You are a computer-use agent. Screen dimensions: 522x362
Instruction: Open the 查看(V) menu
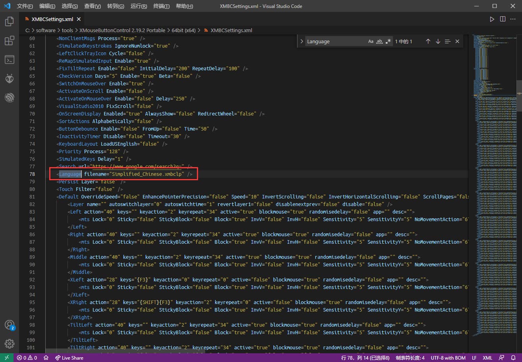pos(92,6)
